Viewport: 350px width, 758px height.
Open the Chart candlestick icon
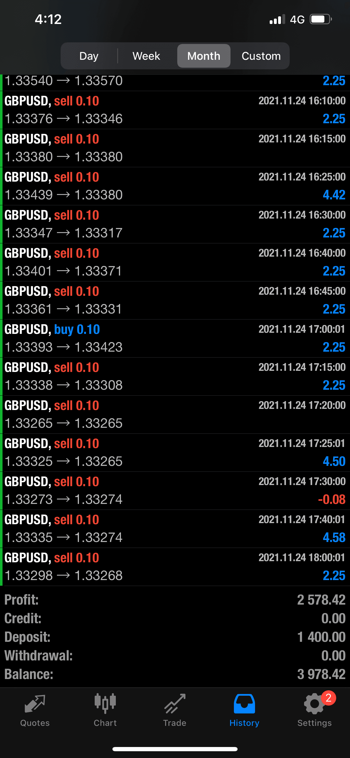pyautogui.click(x=105, y=704)
